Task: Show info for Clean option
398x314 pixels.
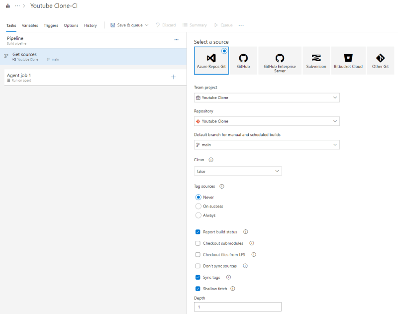Action: [x=210, y=160]
